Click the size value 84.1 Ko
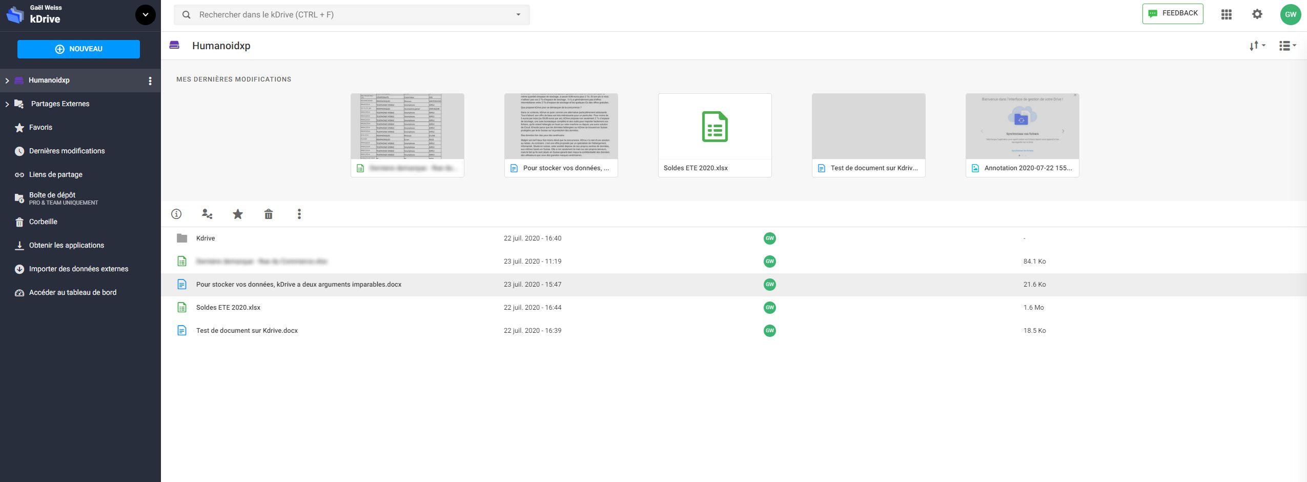Viewport: 1307px width, 482px height. coord(1035,262)
